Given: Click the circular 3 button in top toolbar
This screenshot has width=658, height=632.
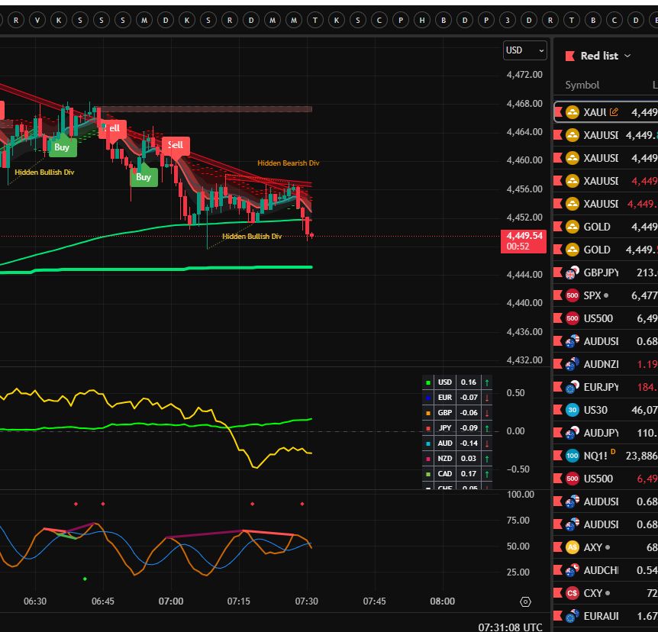Looking at the screenshot, I should [x=507, y=20].
